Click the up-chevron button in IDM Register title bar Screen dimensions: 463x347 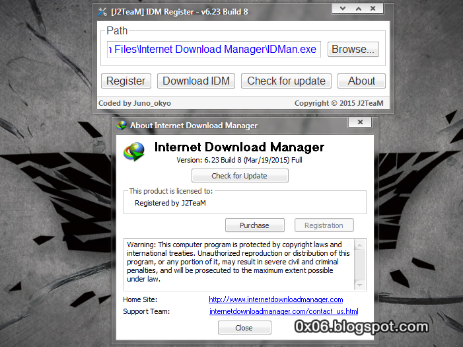359,9
